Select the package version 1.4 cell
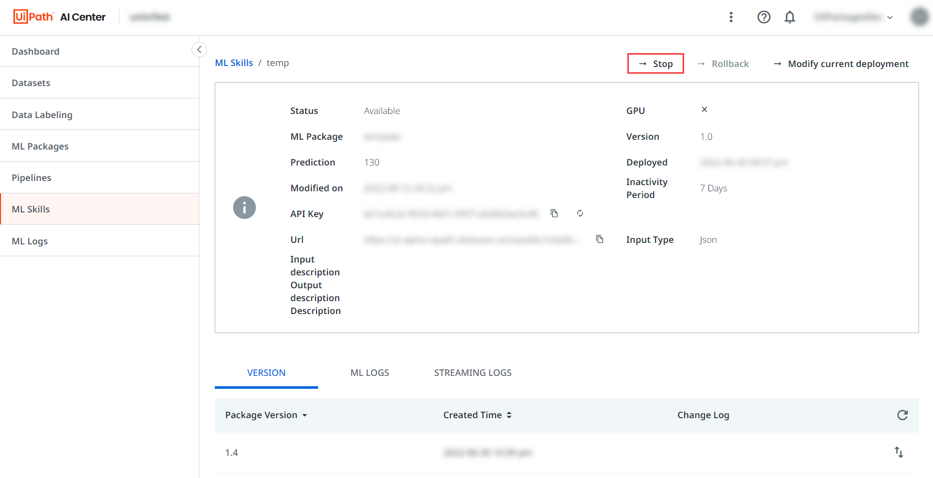 click(231, 453)
